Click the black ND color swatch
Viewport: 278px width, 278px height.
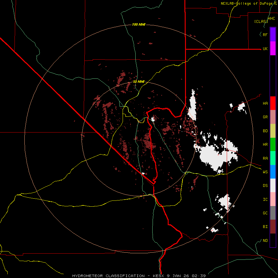click(x=273, y=240)
